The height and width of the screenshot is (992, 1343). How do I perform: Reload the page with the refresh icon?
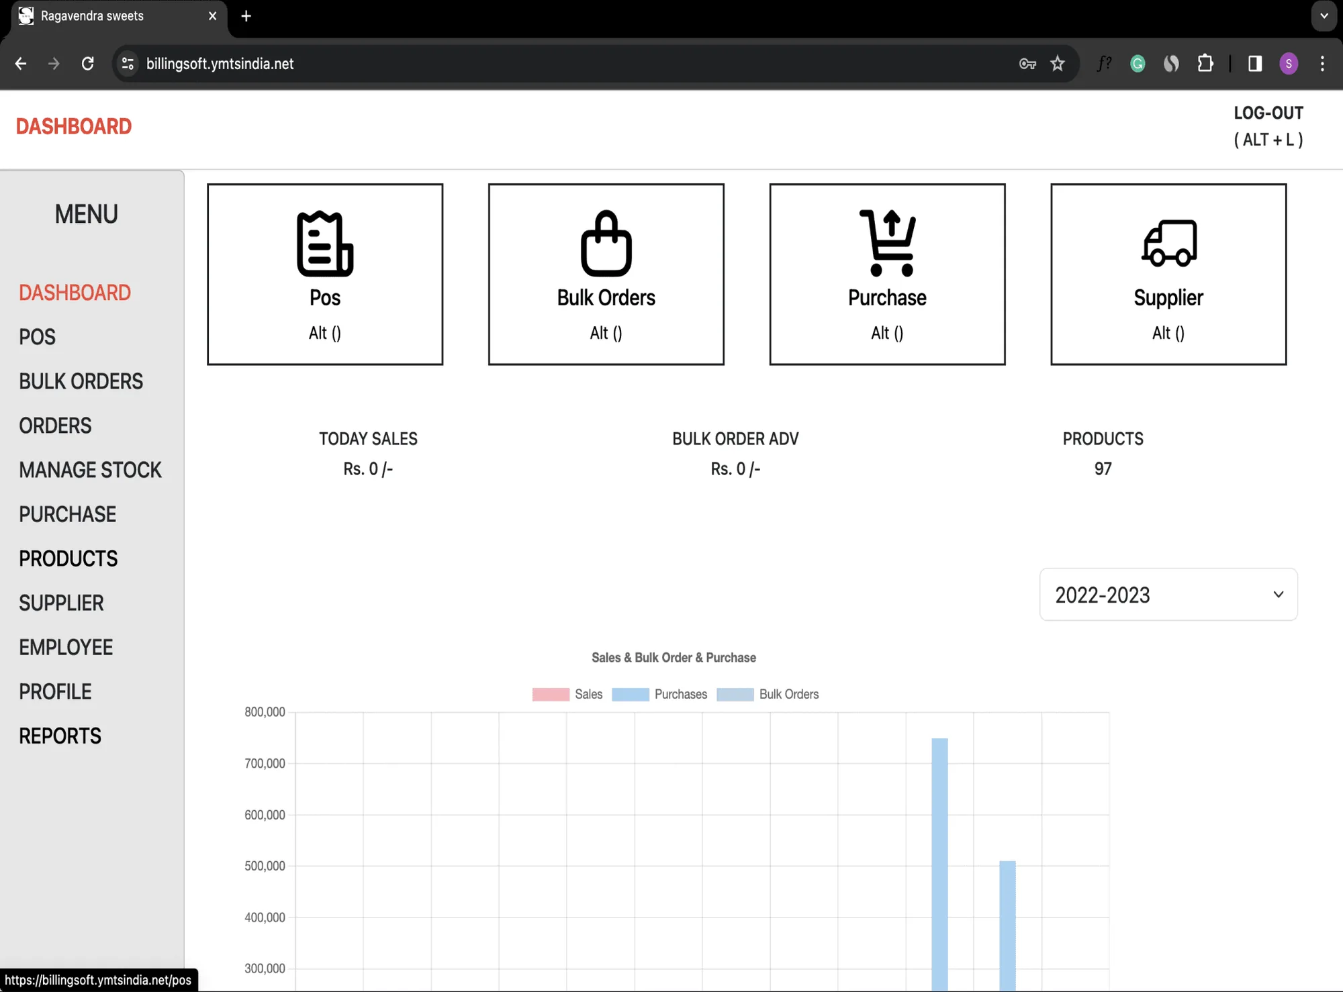(87, 64)
